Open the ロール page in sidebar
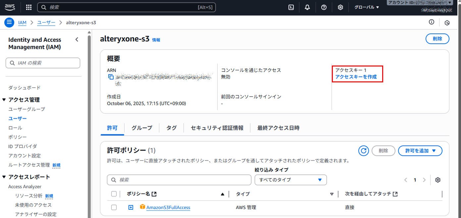Screen dimensions: 461x218 pos(15,128)
